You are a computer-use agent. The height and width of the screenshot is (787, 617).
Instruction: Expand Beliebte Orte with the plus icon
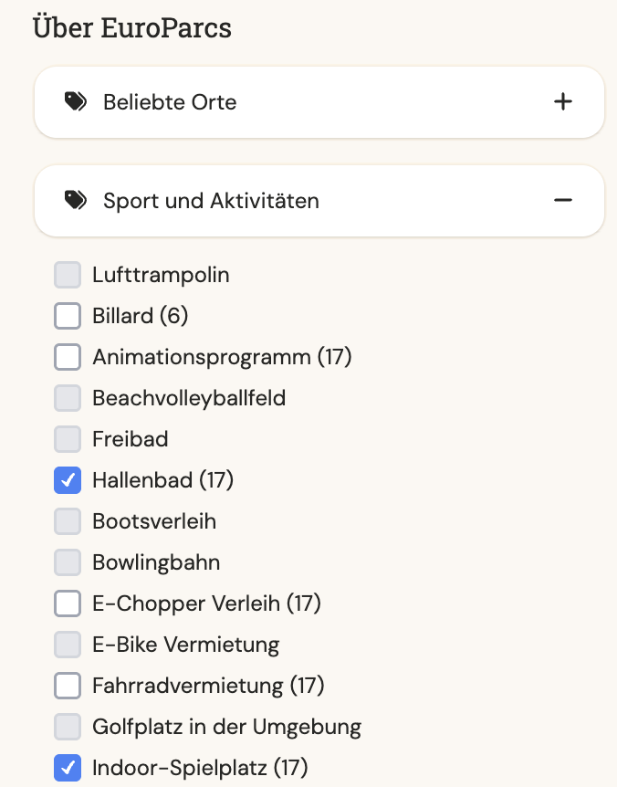click(563, 102)
